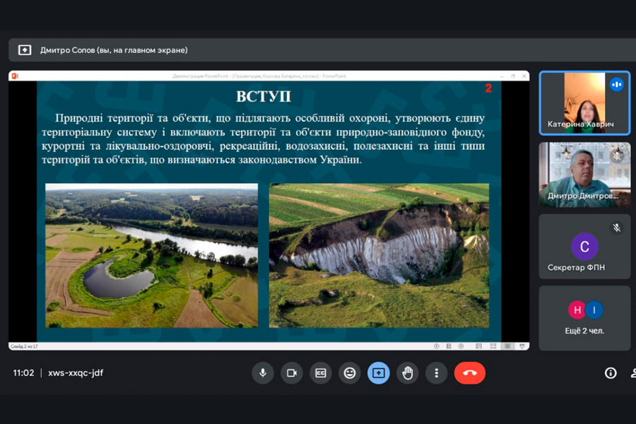Open the emoji reactions panel
Image resolution: width=636 pixels, height=424 pixels.
pyautogui.click(x=350, y=373)
